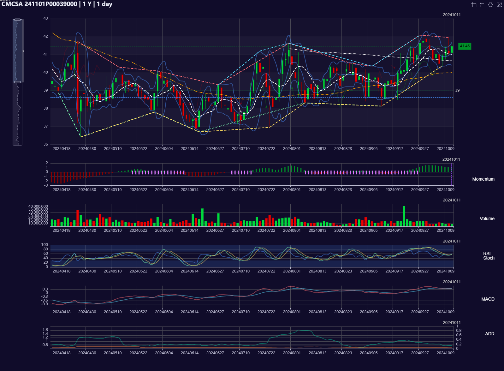Click the MACD indicator label
This screenshot has height=371, width=504.
tap(488, 299)
